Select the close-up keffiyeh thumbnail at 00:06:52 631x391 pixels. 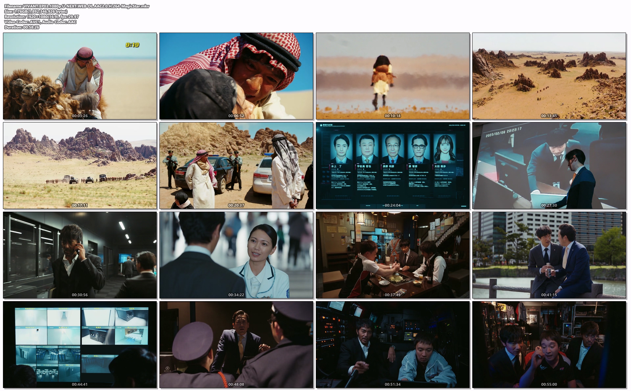pos(236,76)
